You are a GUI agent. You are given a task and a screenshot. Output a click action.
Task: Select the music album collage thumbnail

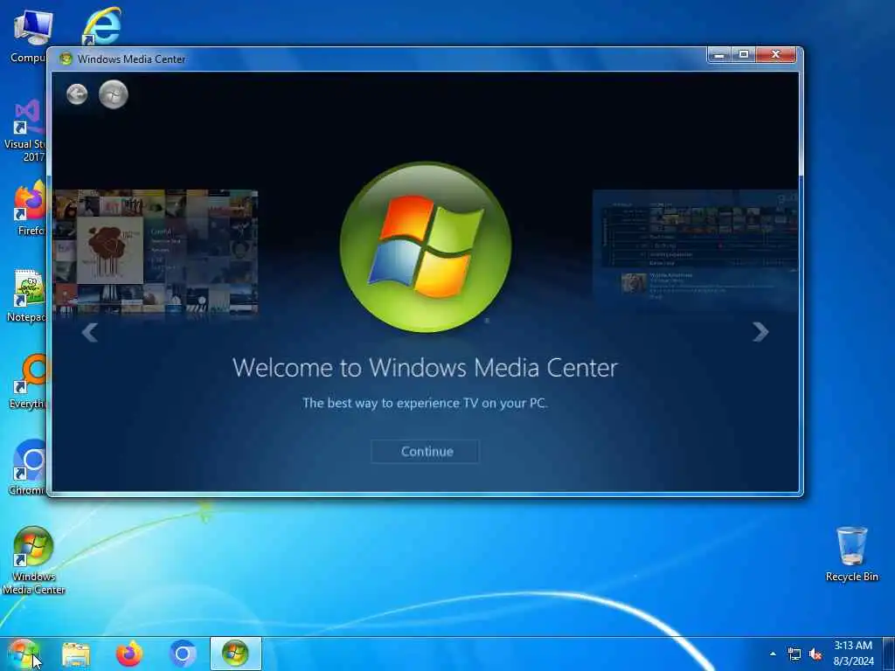click(x=156, y=252)
